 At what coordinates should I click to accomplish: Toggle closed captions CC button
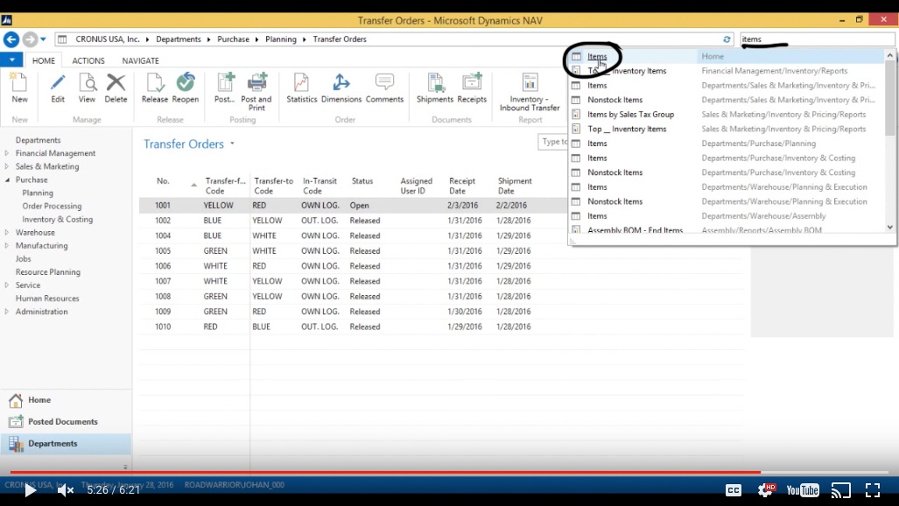734,490
